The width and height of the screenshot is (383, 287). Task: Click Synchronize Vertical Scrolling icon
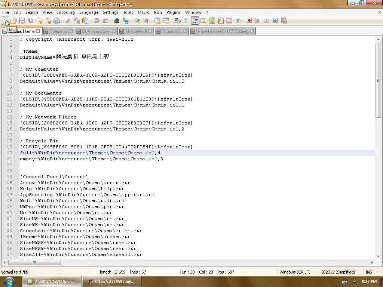[157, 21]
